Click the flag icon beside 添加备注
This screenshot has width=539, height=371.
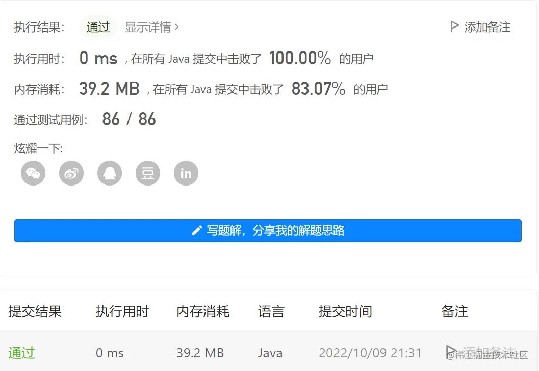(454, 28)
